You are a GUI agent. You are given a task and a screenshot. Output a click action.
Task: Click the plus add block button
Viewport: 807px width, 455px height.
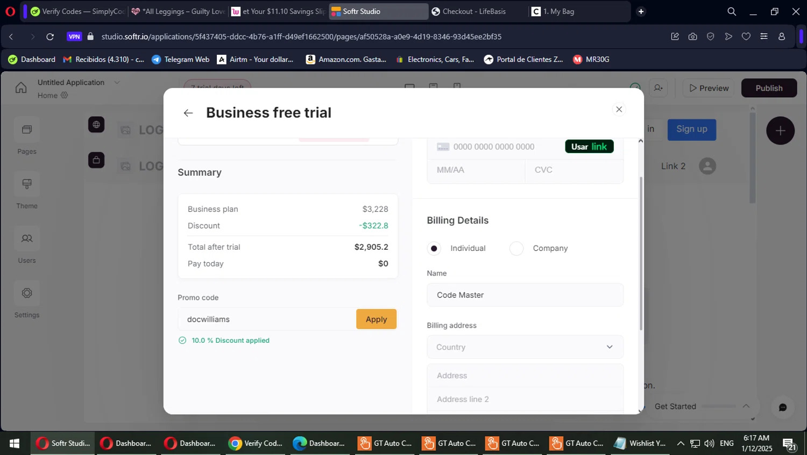780,131
